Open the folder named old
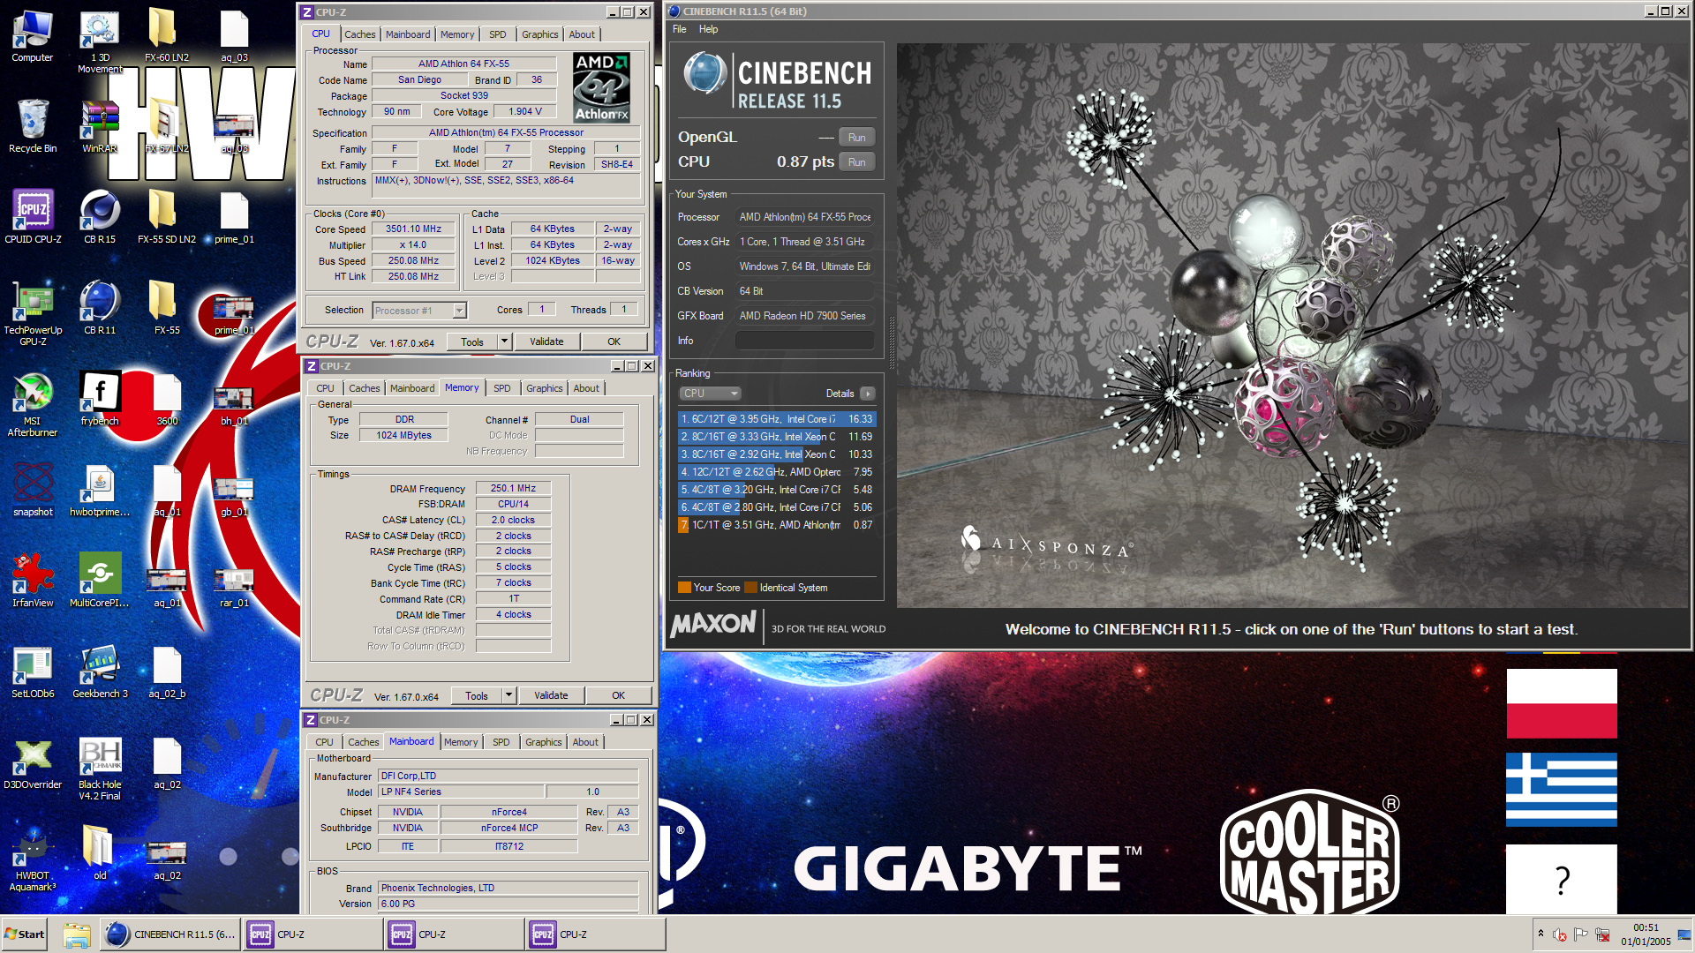Viewport: 1695px width, 953px height. click(x=100, y=854)
